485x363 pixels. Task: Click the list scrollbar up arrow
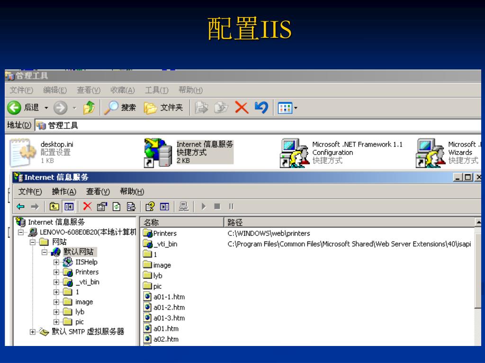[478, 222]
